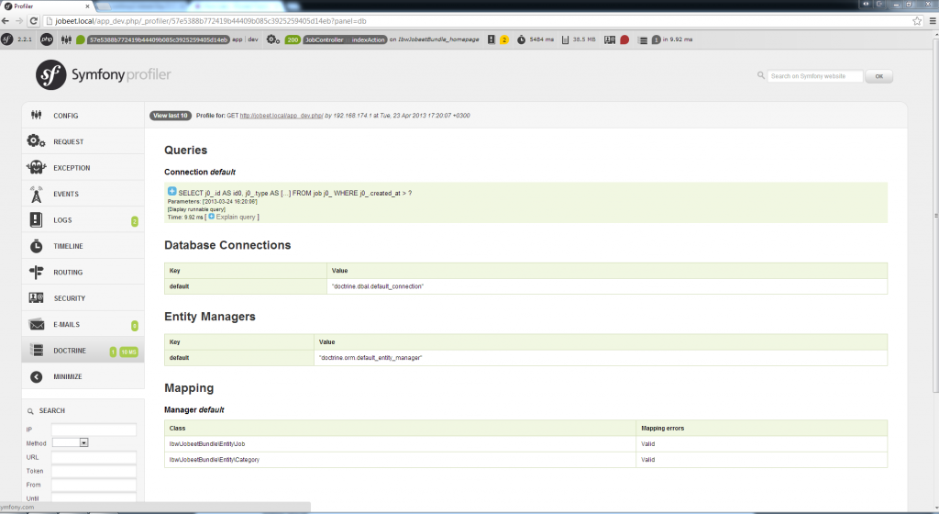This screenshot has width=939, height=514.
Task: Click the Symfony profiler logo
Action: tap(103, 75)
